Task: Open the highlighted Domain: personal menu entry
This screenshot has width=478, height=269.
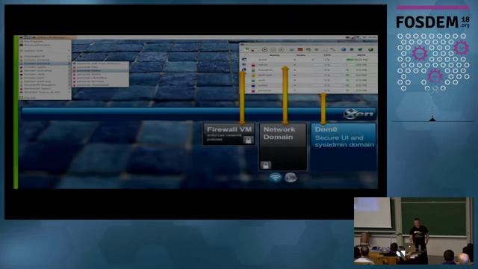Action: (45, 64)
